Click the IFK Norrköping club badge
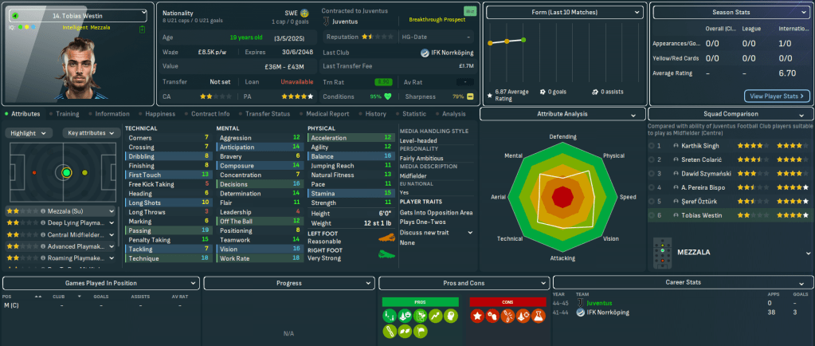This screenshot has height=346, width=815. tap(425, 53)
